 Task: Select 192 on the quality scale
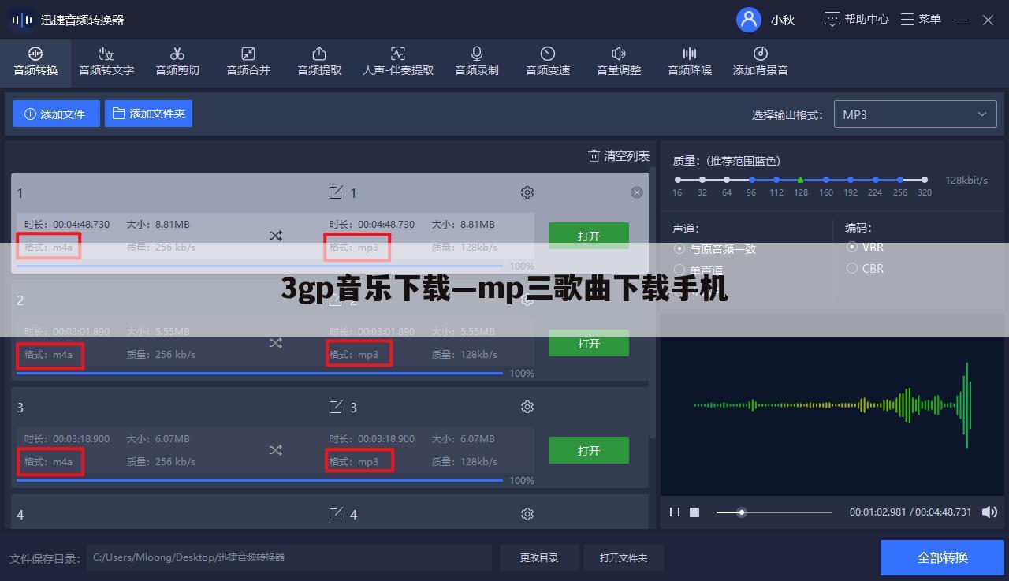[x=851, y=180]
